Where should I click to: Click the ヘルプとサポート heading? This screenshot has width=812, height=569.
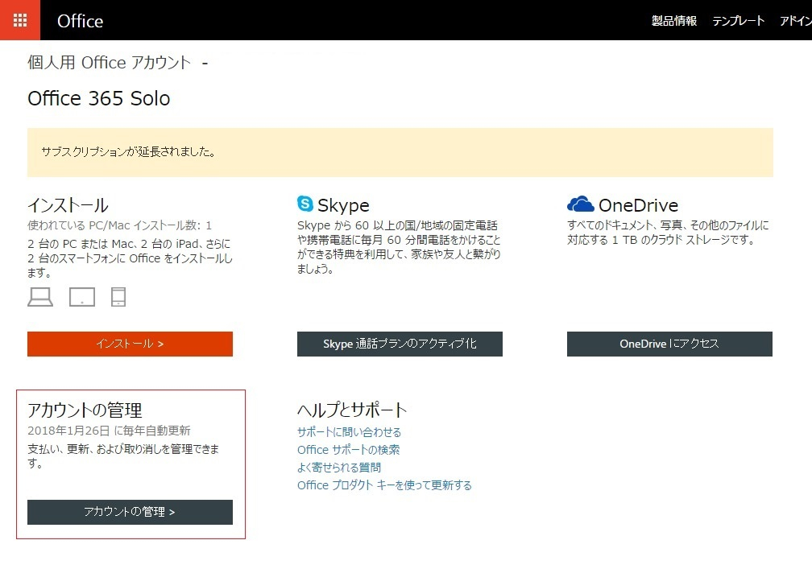tap(352, 410)
